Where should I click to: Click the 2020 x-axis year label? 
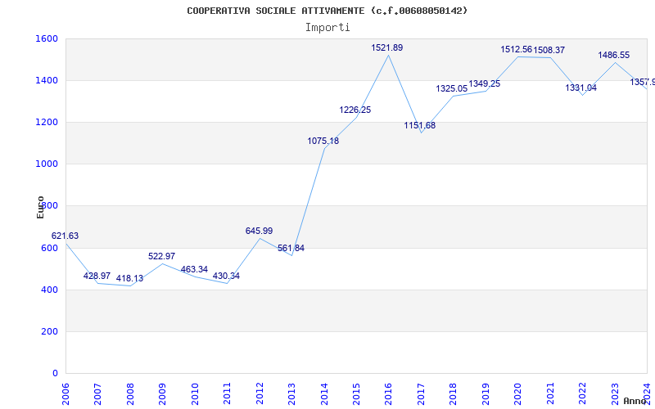tap(518, 394)
